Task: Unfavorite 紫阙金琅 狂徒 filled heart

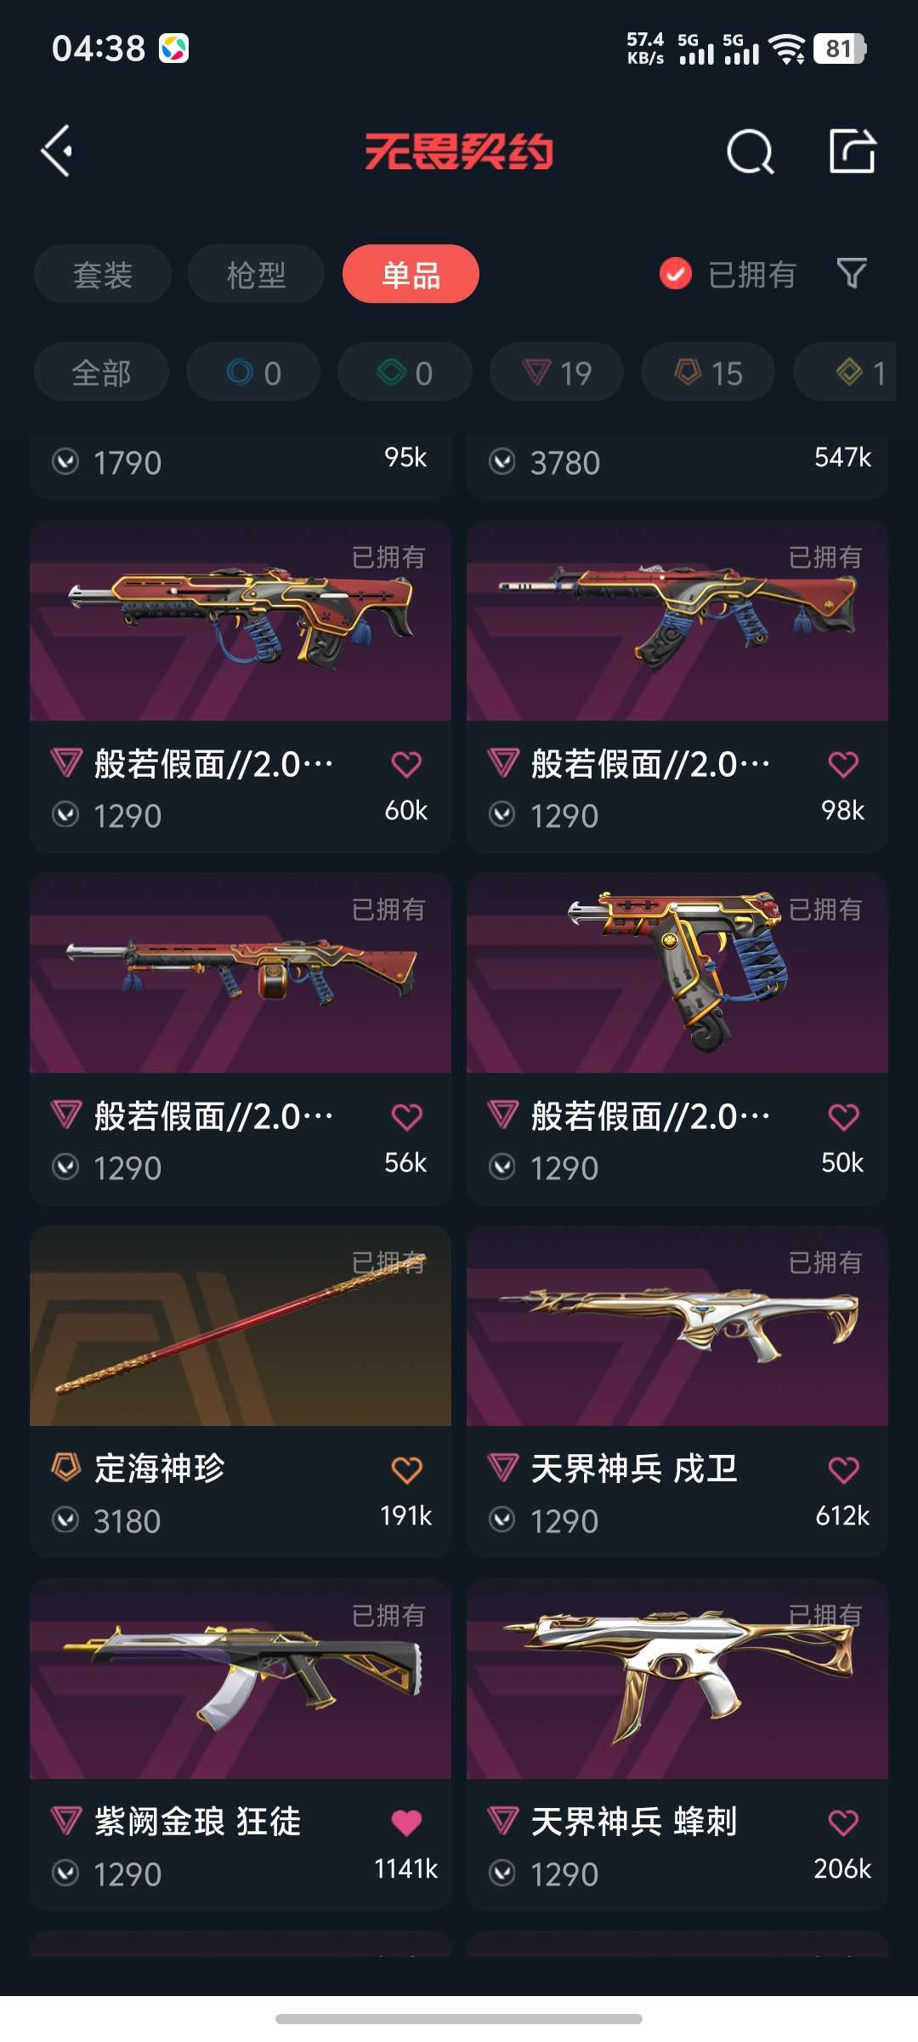Action: click(x=406, y=1822)
